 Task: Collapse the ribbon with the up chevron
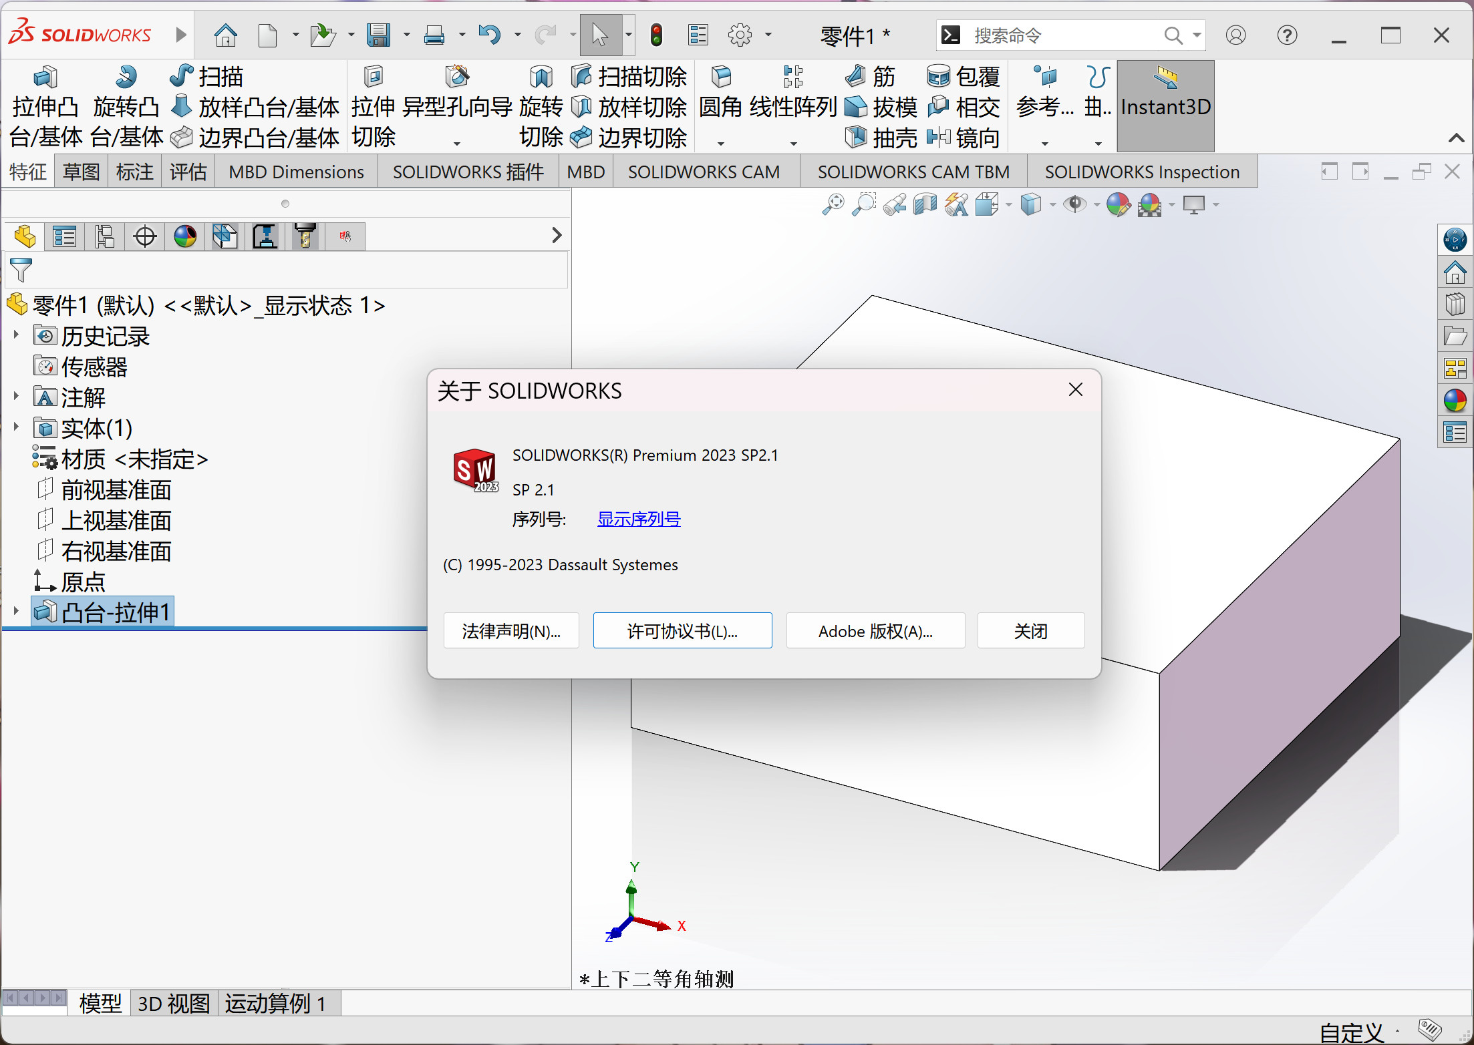tap(1456, 138)
